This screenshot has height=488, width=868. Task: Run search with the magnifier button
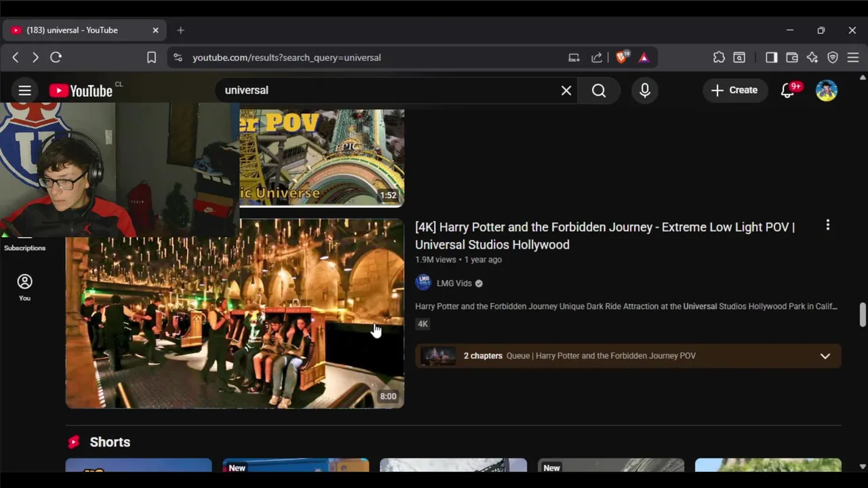[599, 90]
